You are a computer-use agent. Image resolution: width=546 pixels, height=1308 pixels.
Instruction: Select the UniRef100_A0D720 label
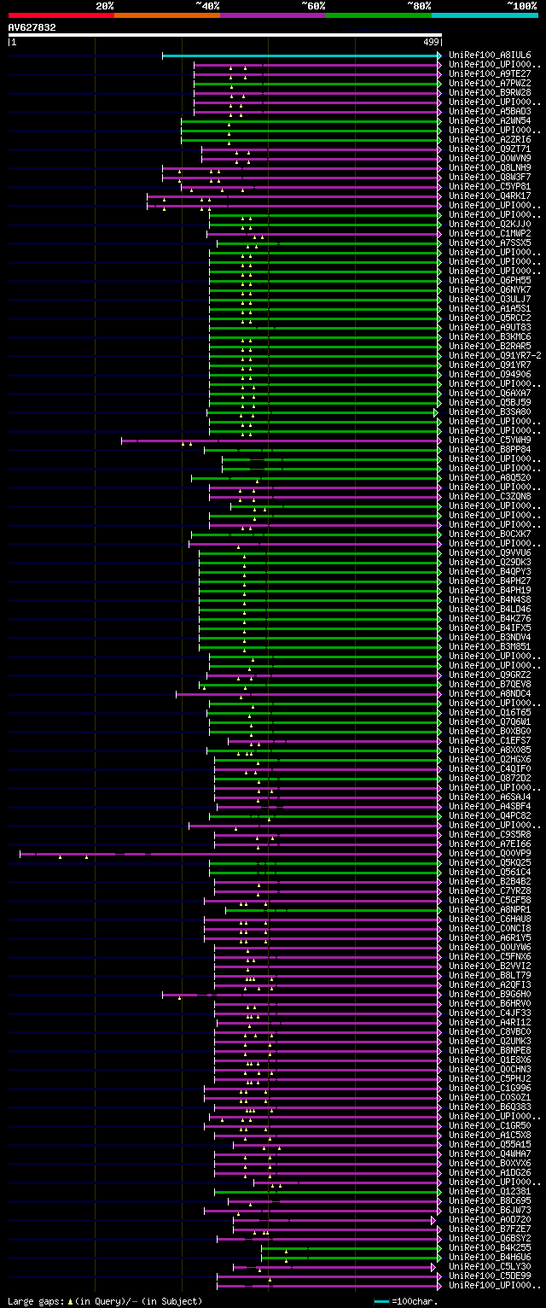(490, 1220)
